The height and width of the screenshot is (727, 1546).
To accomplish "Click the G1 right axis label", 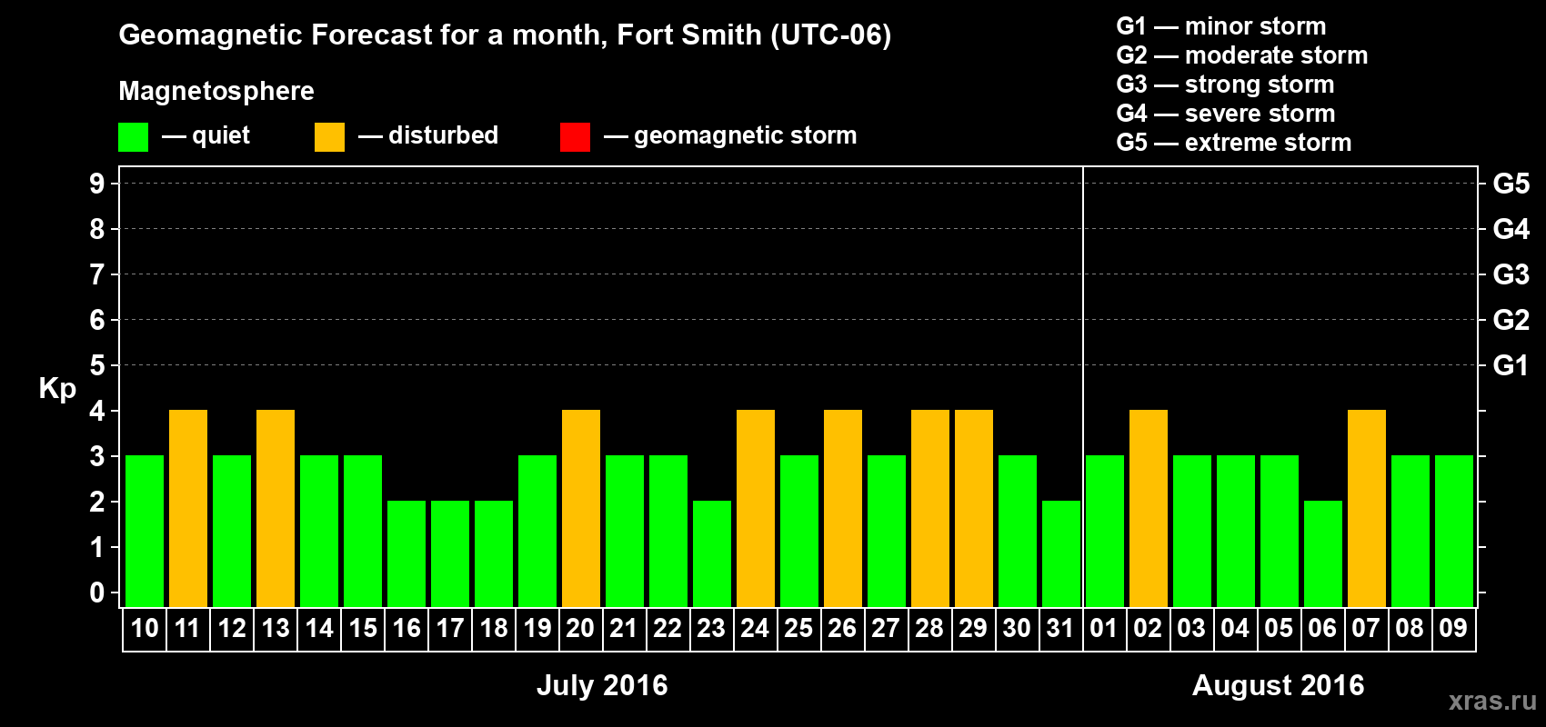I will pos(1511,365).
